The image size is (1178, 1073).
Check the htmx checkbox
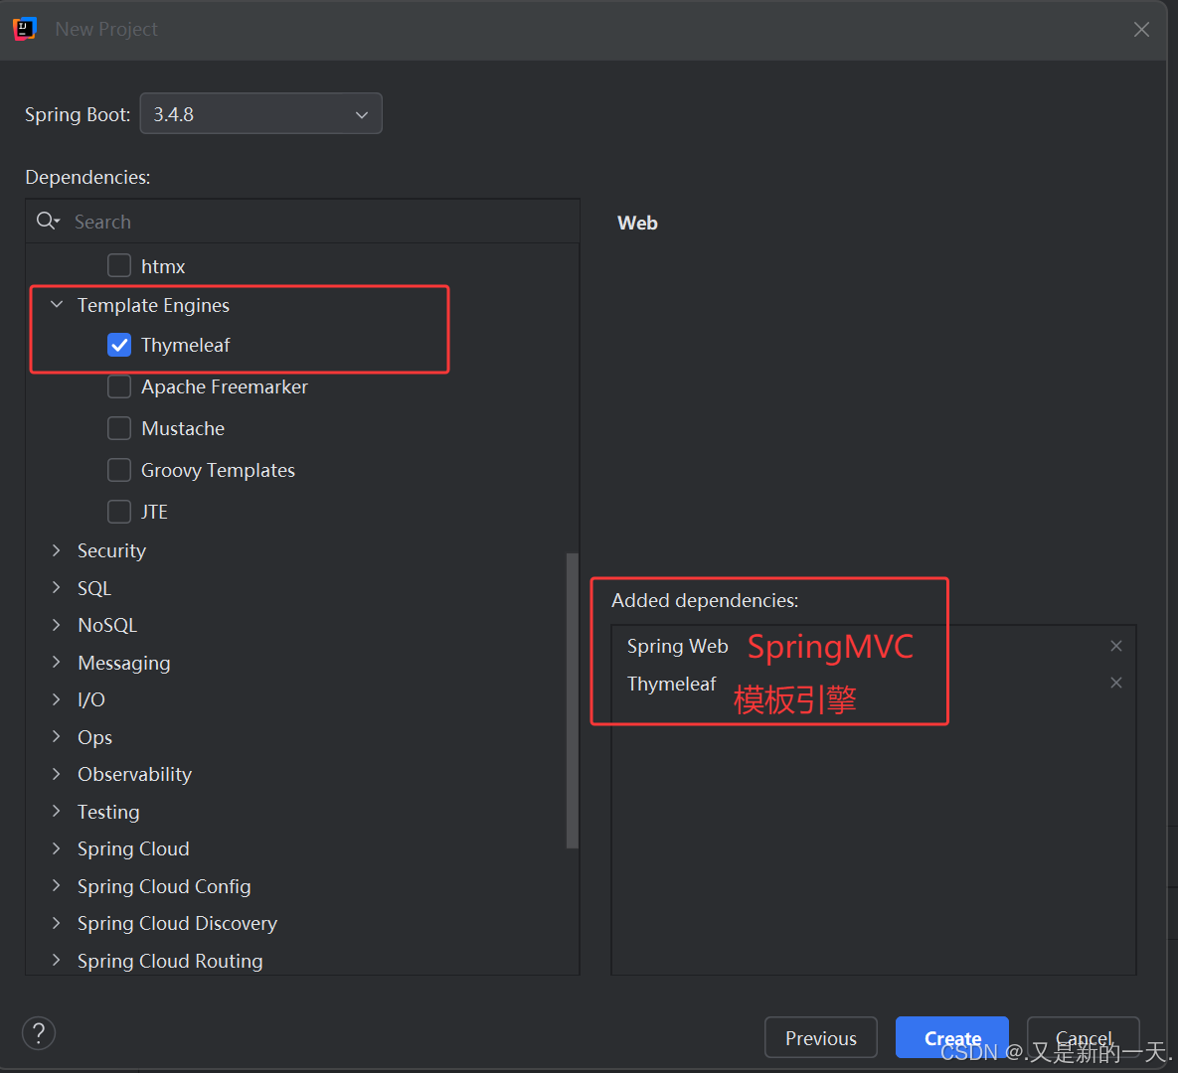tap(119, 266)
